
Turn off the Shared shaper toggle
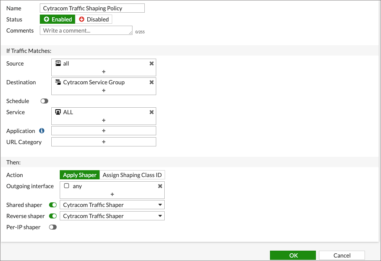53,205
